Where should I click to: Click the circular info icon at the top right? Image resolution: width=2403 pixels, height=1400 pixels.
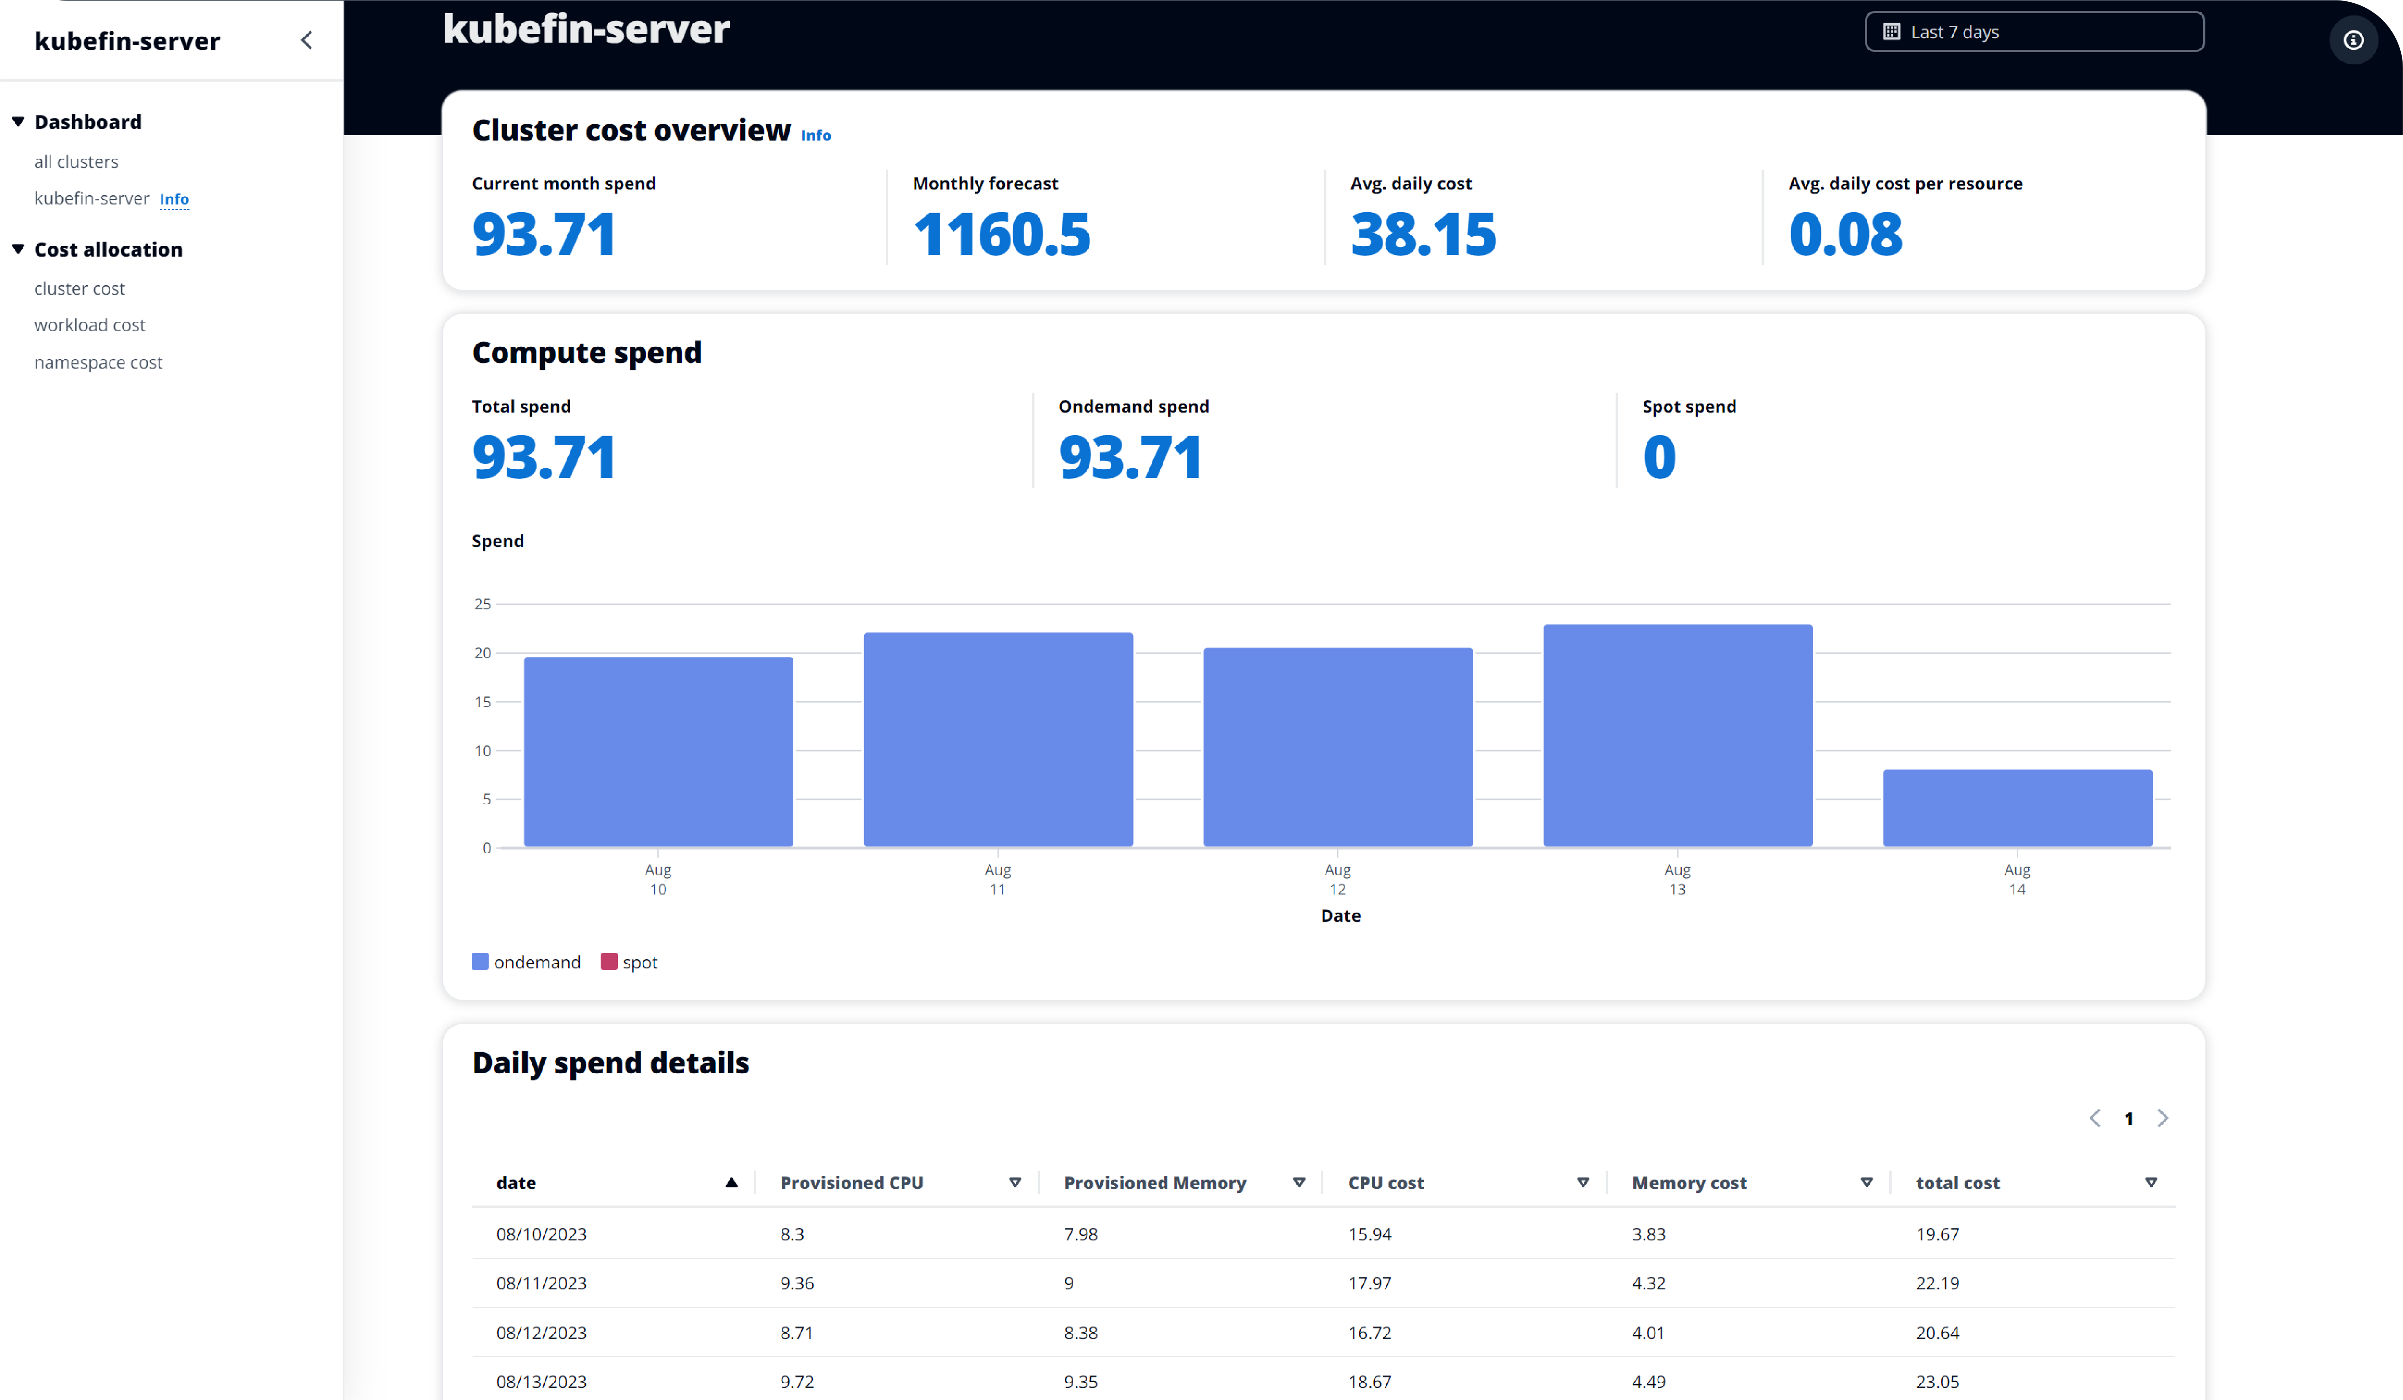[x=2354, y=40]
